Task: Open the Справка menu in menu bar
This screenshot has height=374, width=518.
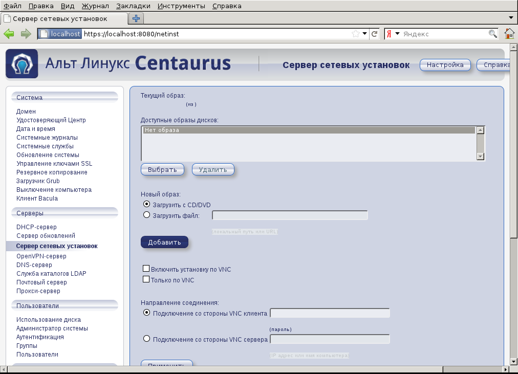Action: (227, 6)
